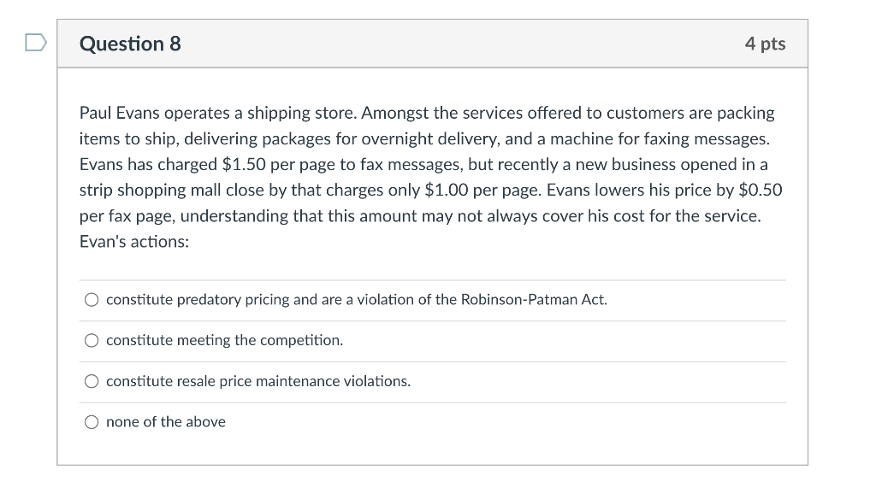Click the "resale price maintenance violations" answer label
This screenshot has width=876, height=493.
coord(257,382)
